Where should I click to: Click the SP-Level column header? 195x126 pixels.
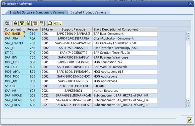pyautogui.click(x=47, y=29)
